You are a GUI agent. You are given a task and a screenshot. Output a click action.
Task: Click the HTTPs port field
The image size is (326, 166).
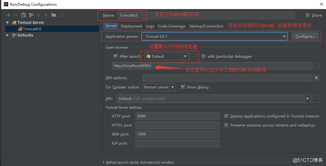click(x=177, y=125)
